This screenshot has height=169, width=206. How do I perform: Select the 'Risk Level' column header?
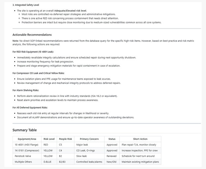click(49, 139)
